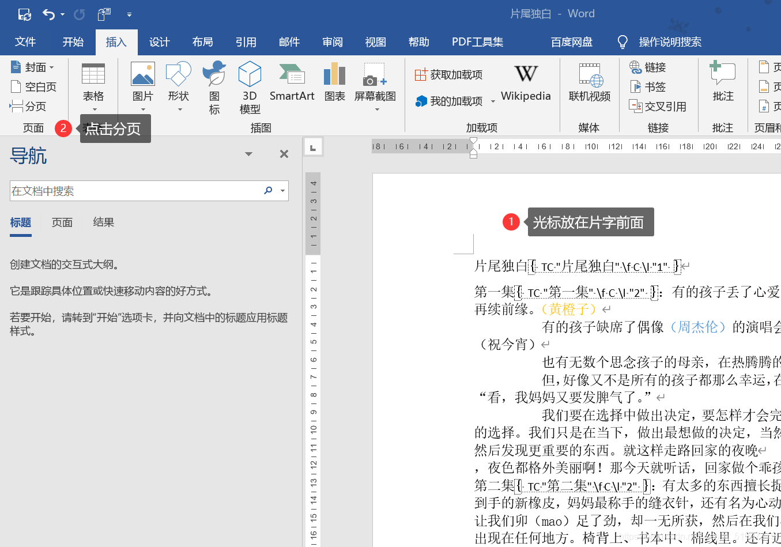This screenshot has width=781, height=547.
Task: Click the greyed Redo icon
Action: point(79,14)
